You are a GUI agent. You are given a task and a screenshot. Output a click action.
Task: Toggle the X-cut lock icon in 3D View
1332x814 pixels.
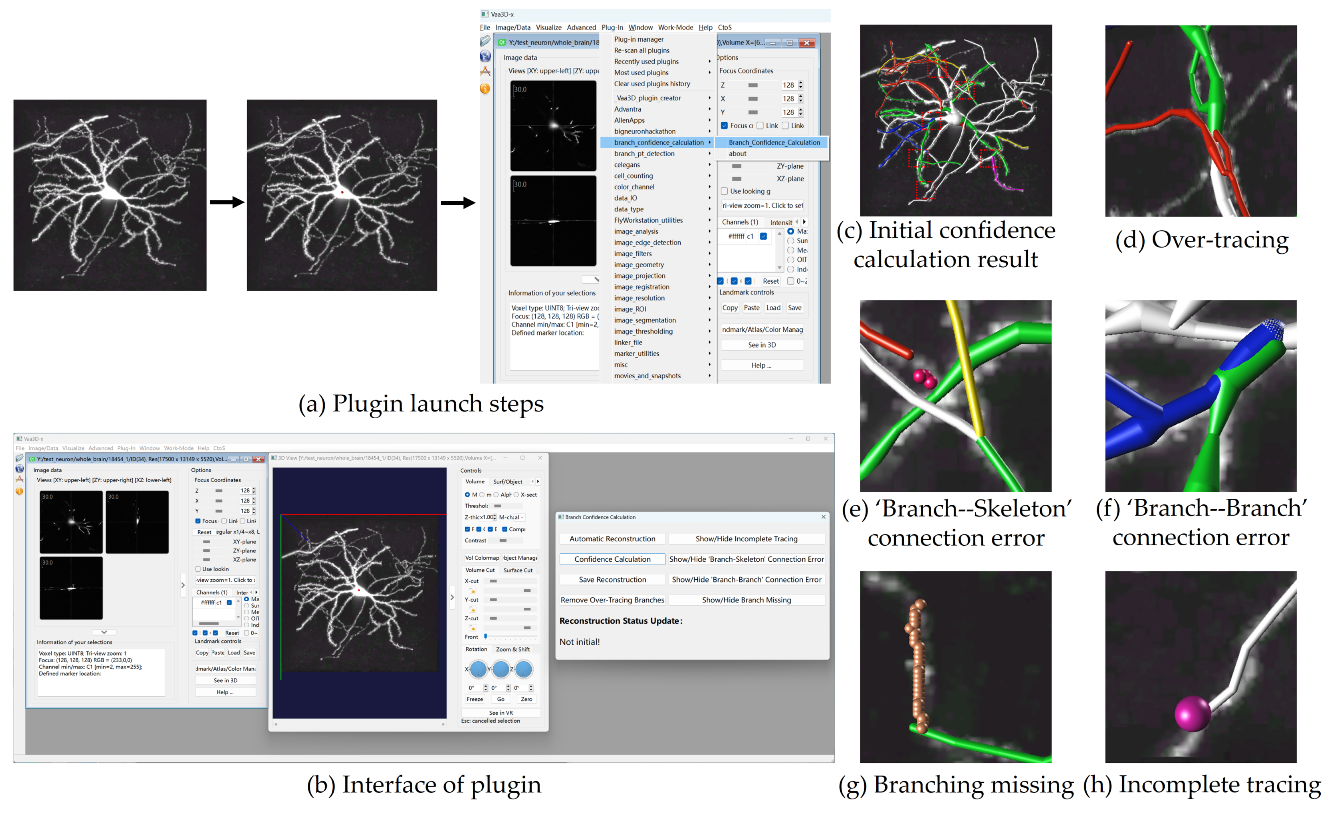(472, 590)
